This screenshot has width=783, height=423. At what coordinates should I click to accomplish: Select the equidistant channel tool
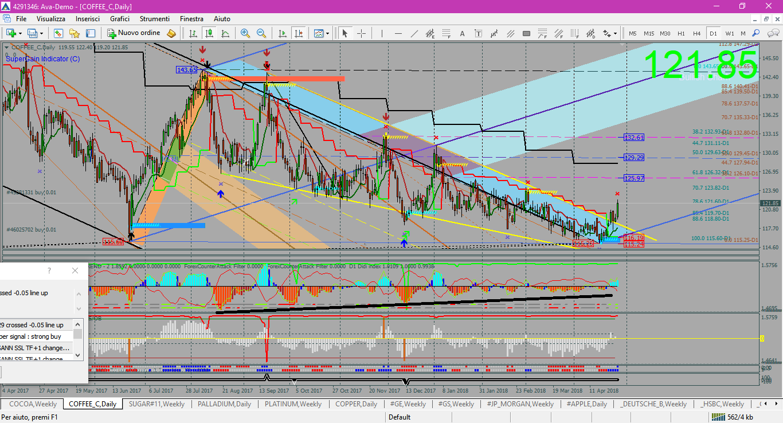click(430, 33)
